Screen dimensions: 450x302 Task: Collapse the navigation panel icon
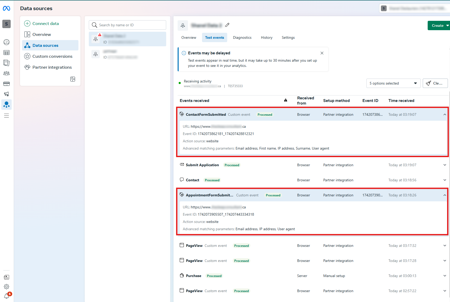(x=73, y=79)
